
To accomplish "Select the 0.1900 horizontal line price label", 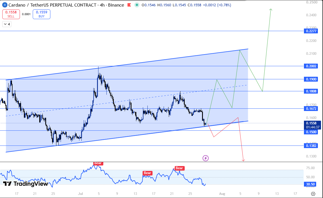I will (311, 79).
